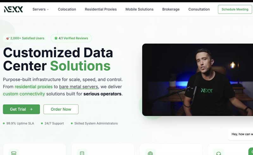Click the Schedule Meeting button
Image resolution: width=253 pixels, height=155 pixels.
[x=235, y=9]
